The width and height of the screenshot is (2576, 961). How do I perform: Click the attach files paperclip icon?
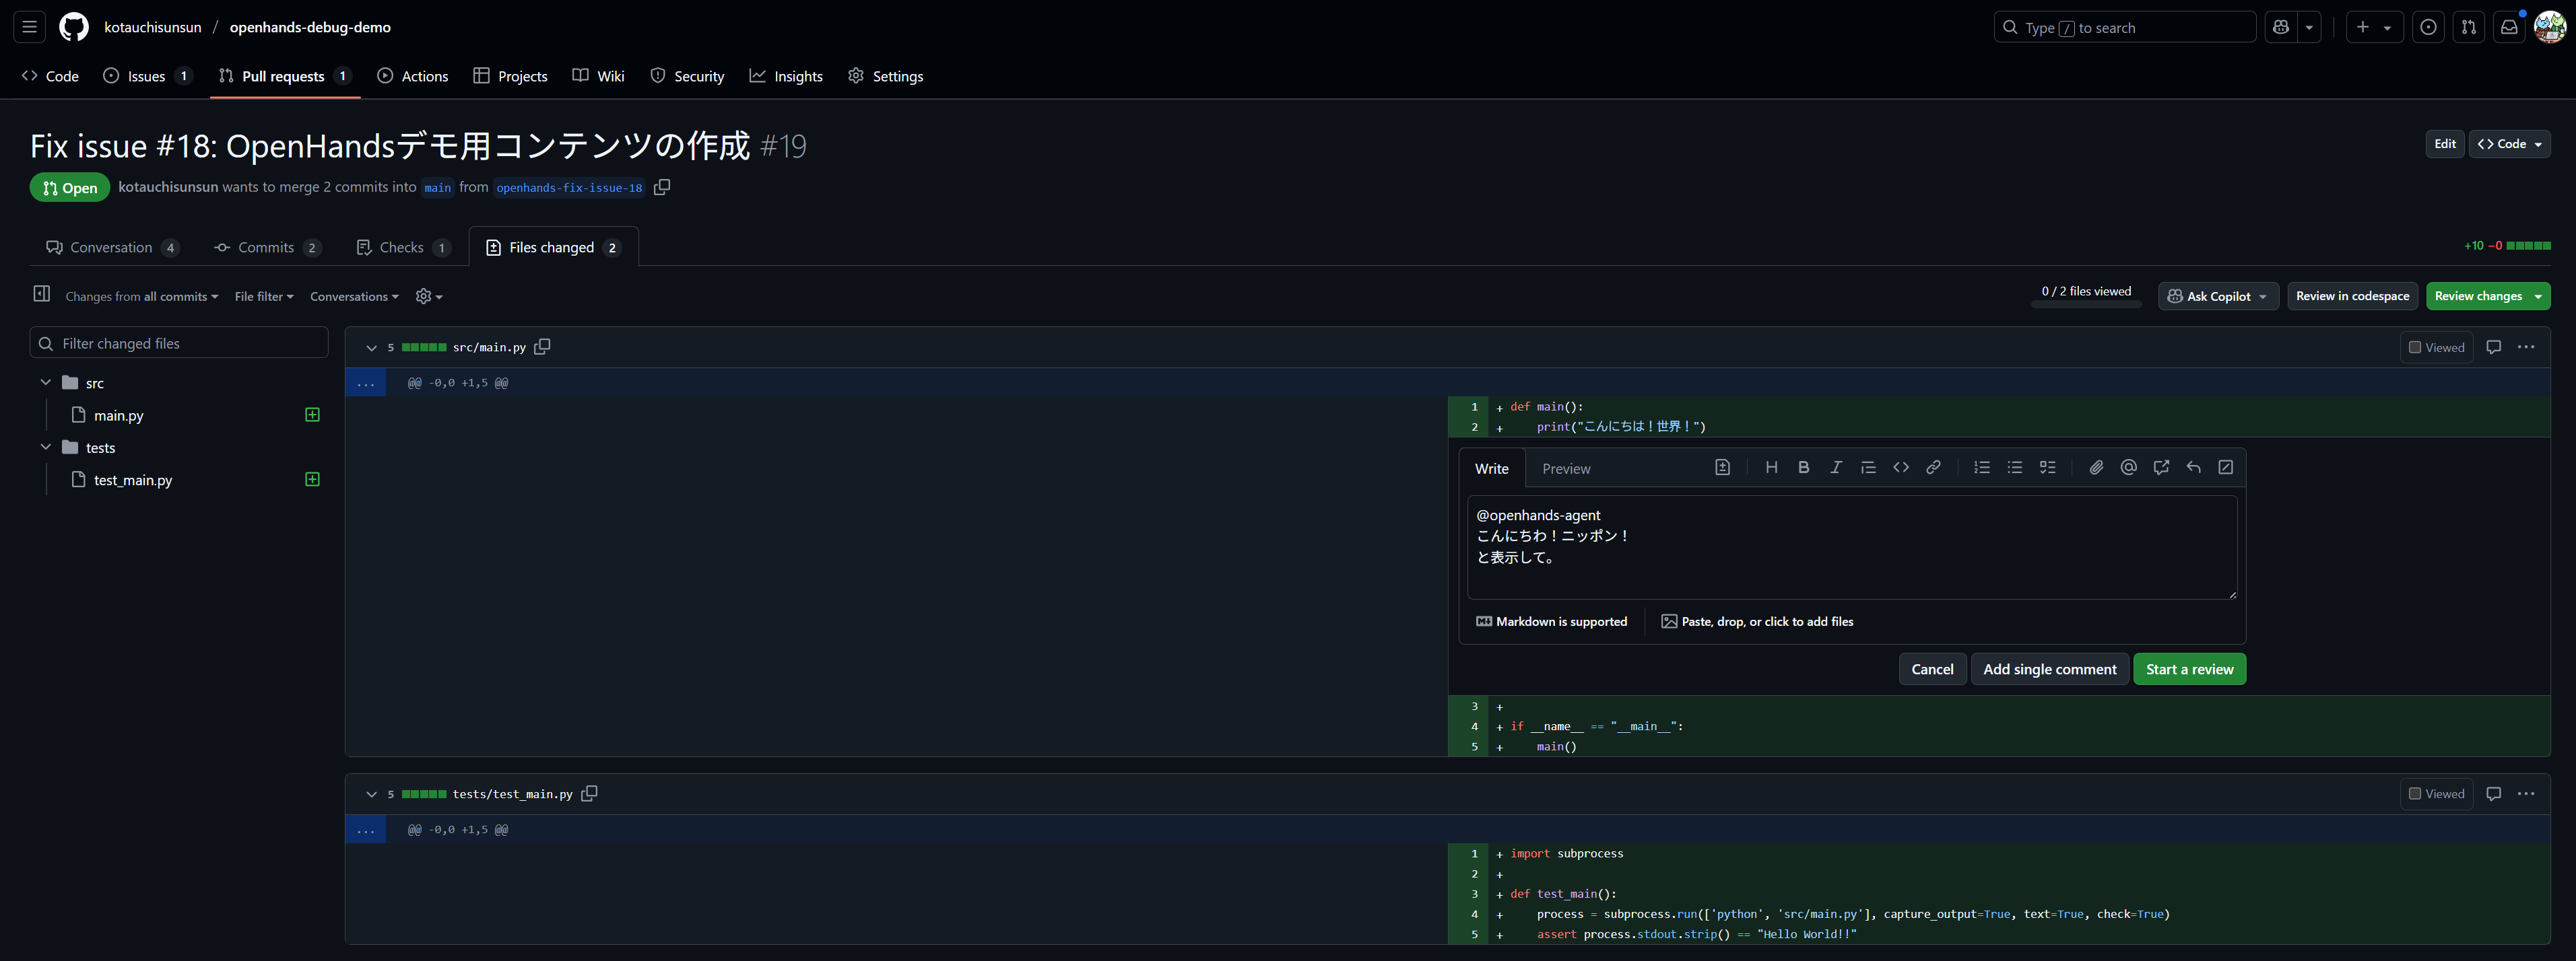click(2096, 468)
